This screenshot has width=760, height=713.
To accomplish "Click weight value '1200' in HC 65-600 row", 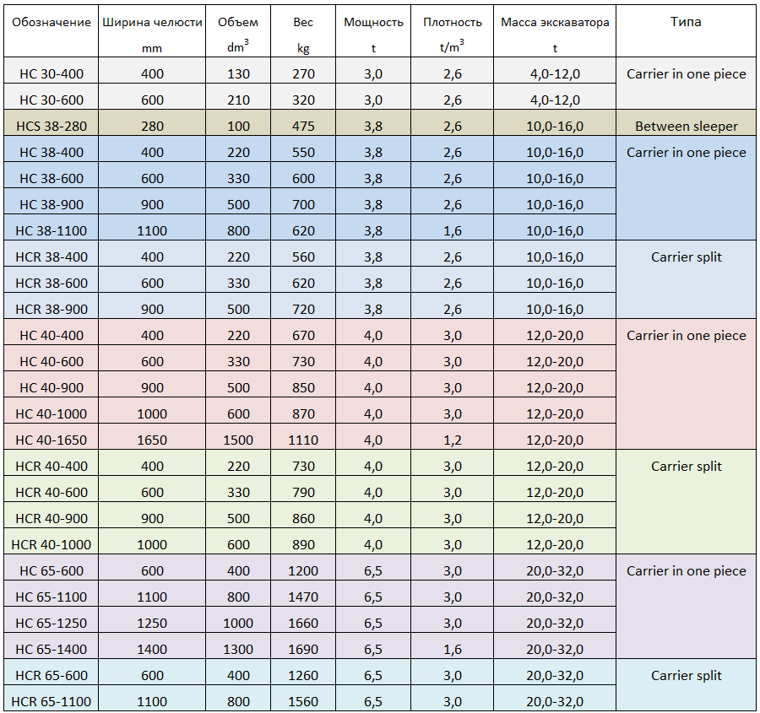I will (x=303, y=570).
